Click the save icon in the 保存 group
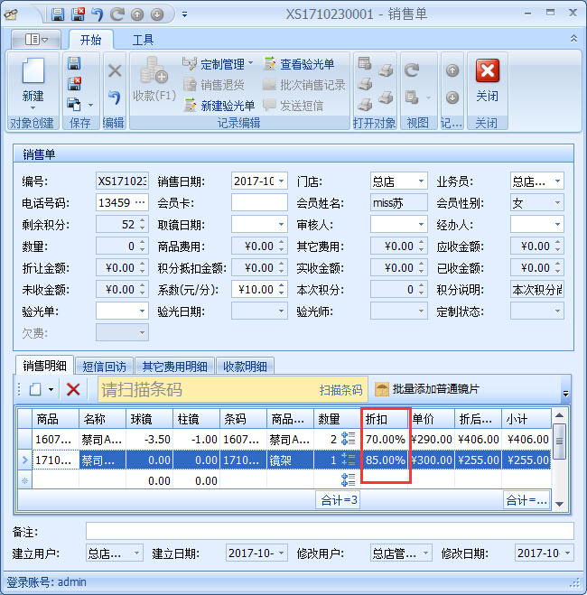 click(74, 63)
